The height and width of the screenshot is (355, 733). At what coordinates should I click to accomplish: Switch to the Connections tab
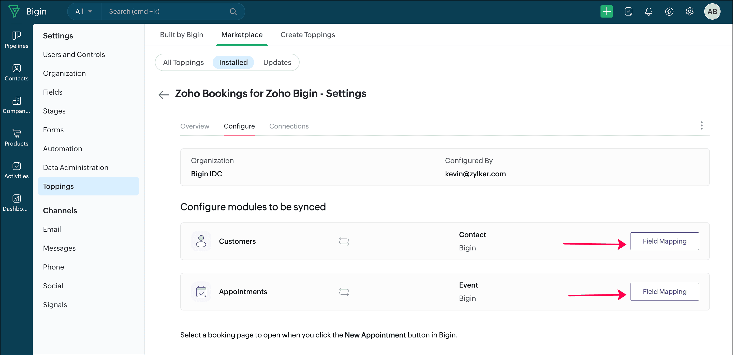[288, 126]
